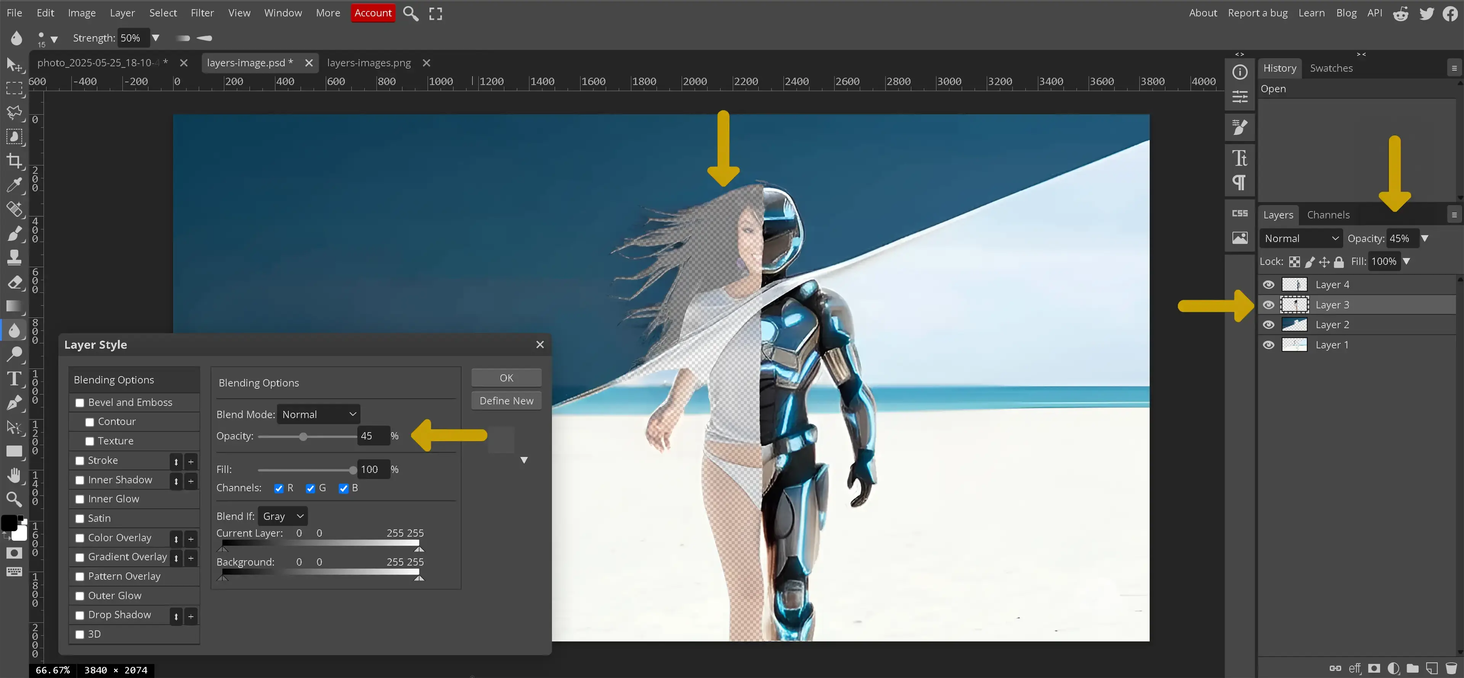Open the Filter menu
Image resolution: width=1464 pixels, height=678 pixels.
click(x=202, y=13)
